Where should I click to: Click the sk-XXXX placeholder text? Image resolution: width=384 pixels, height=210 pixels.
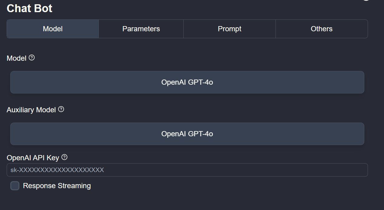click(57, 170)
